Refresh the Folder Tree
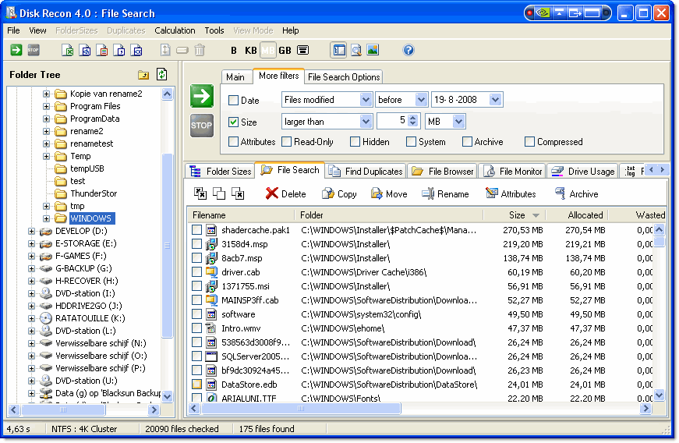 (161, 74)
